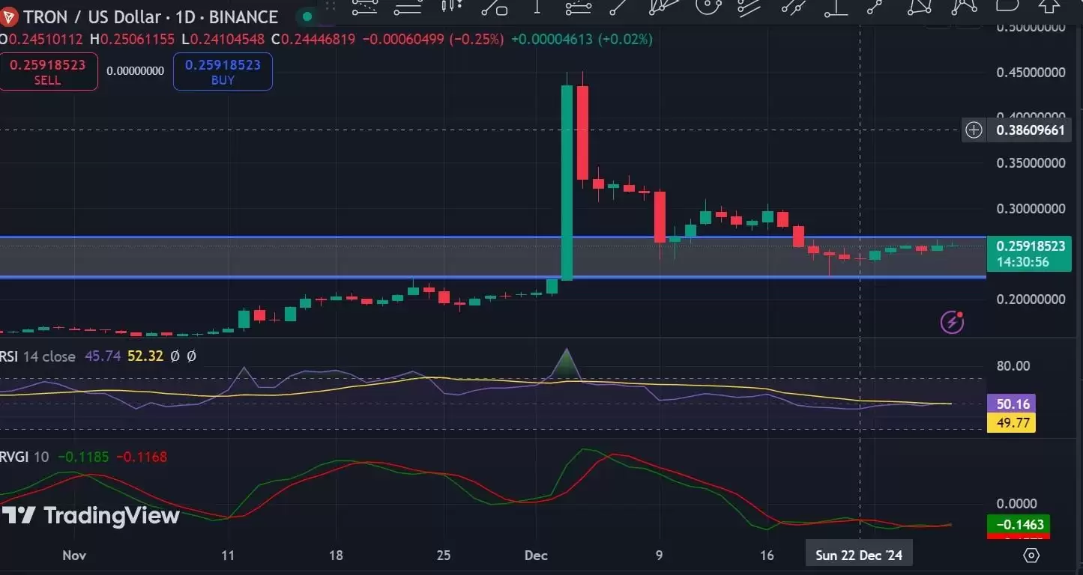Select the Parallel Channel drawing tool
This screenshot has width=1083, height=575.
749,9
